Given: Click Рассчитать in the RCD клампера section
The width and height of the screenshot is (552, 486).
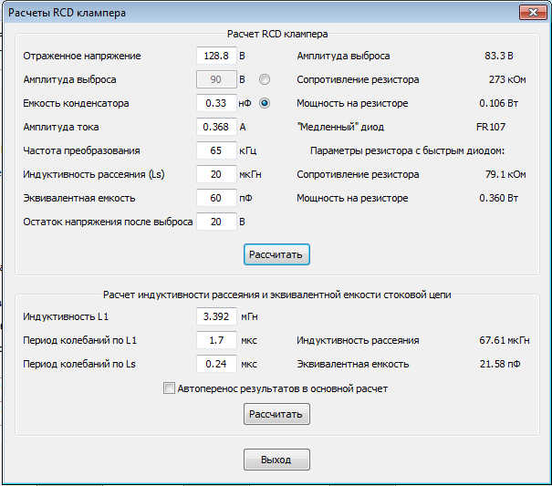Looking at the screenshot, I should [276, 254].
